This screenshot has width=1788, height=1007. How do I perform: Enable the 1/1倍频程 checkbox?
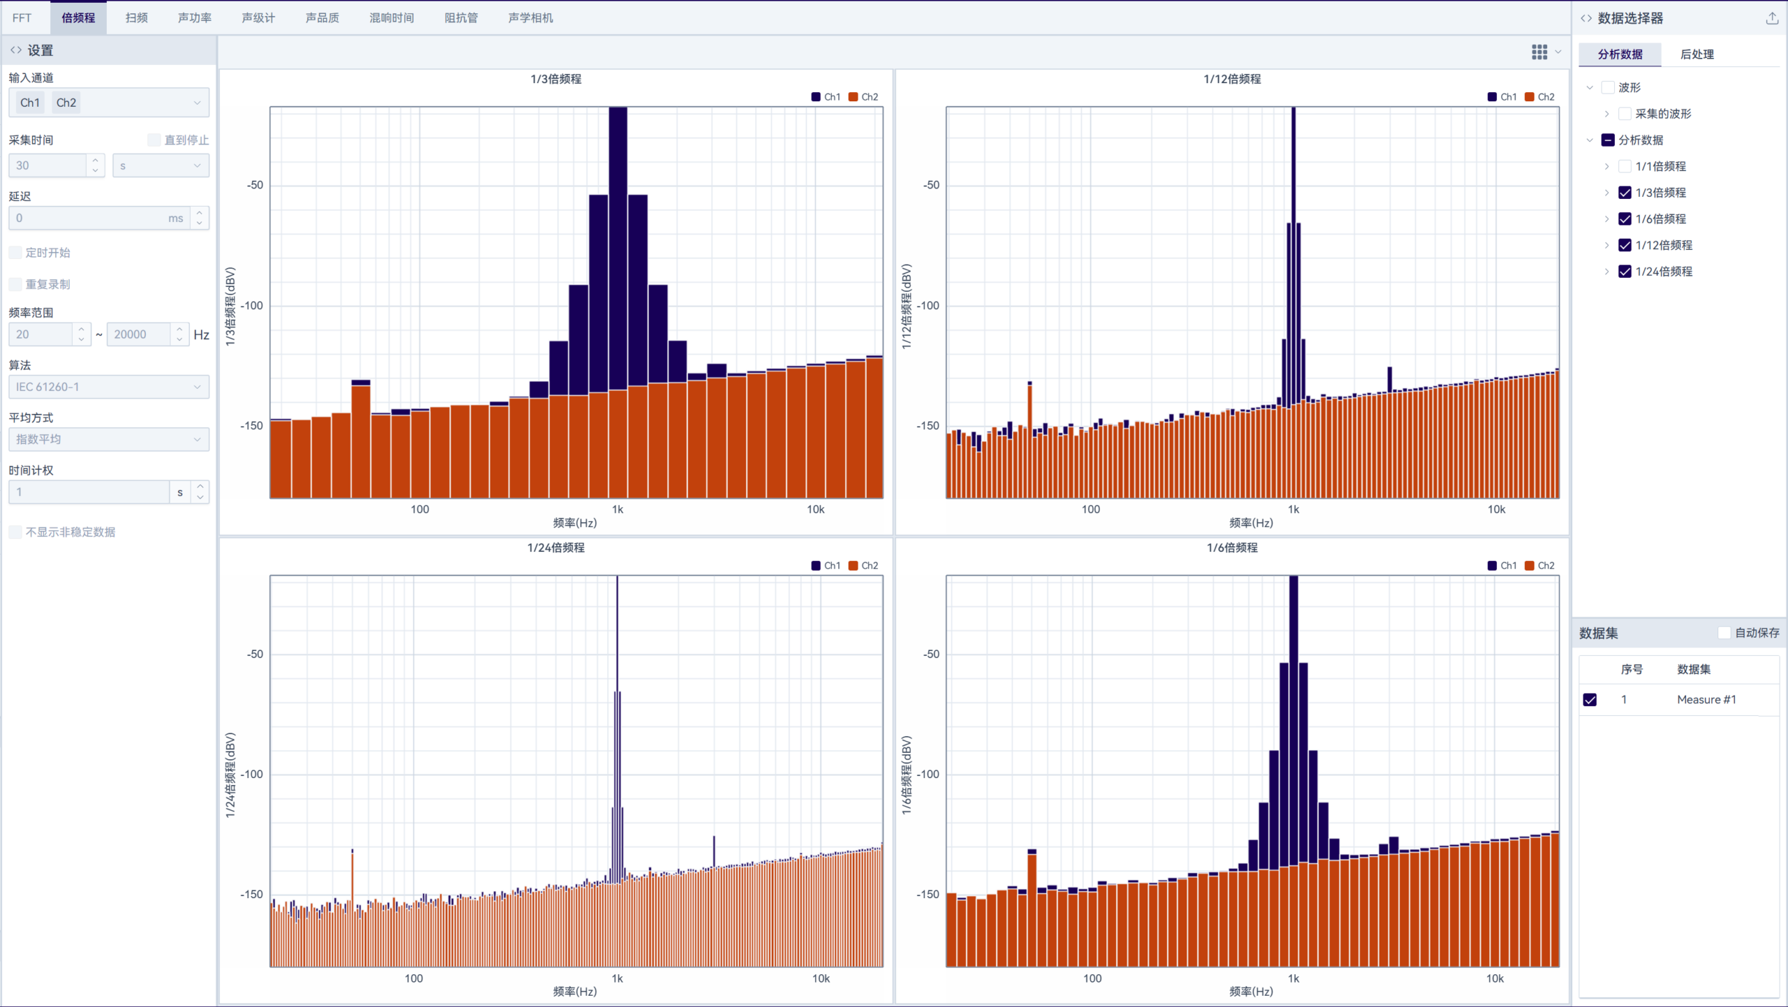1625,166
